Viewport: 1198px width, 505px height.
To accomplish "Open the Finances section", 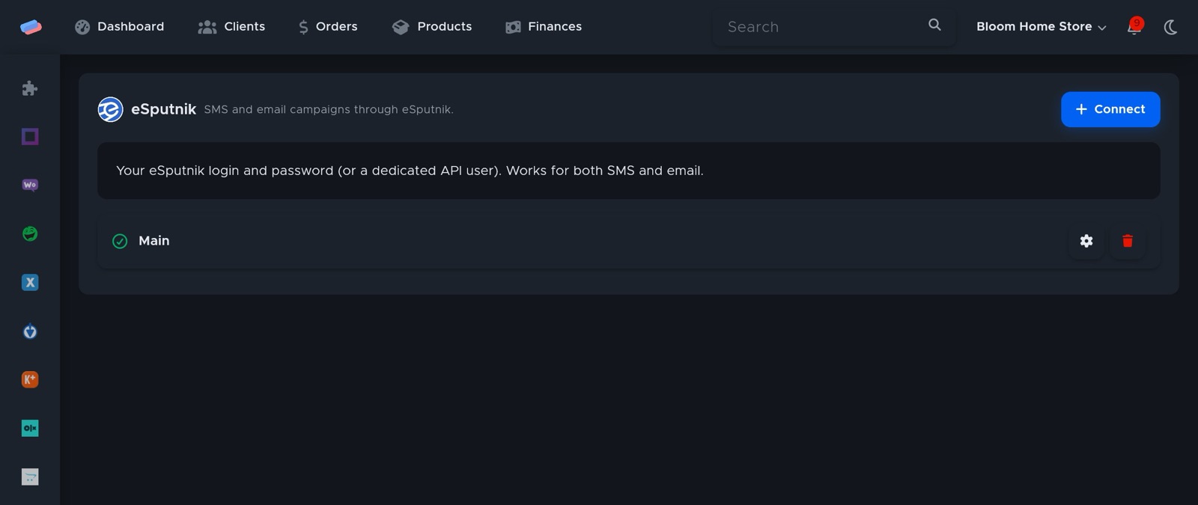I will [544, 27].
